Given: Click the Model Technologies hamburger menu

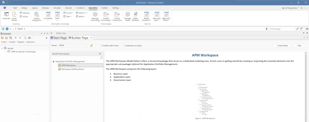Looking at the screenshot, I should (x=100, y=54).
